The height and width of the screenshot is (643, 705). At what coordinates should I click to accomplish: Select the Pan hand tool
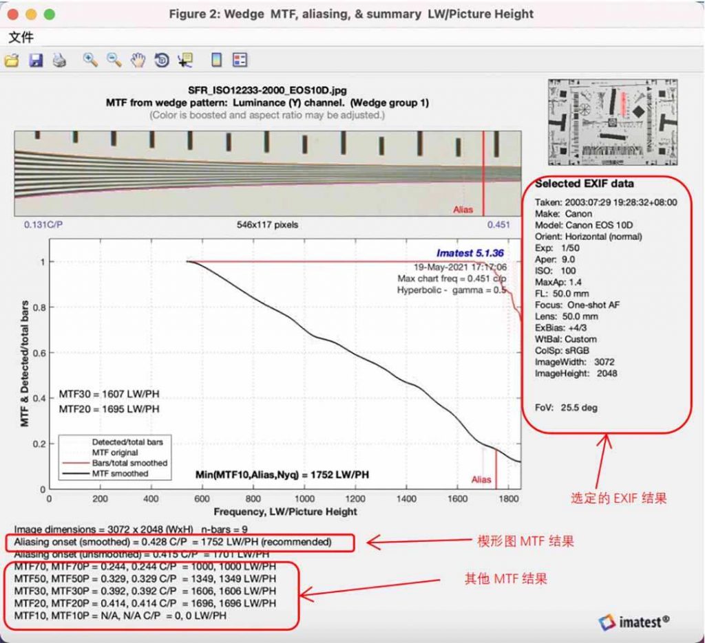click(138, 60)
